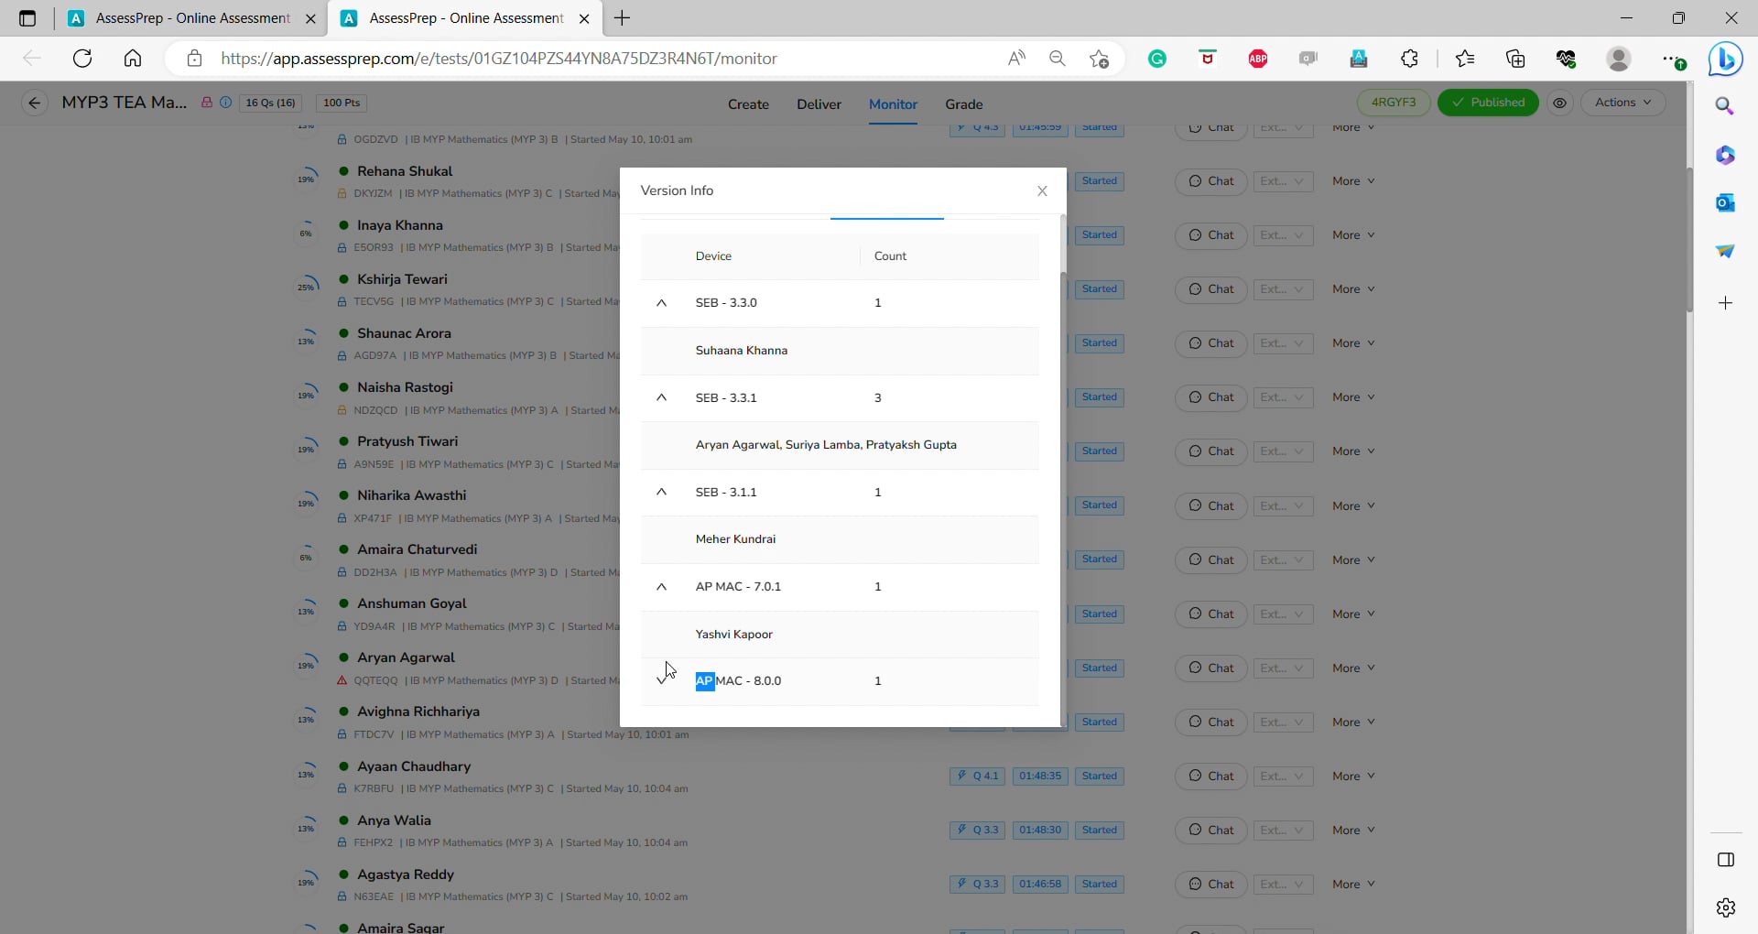Go back with the test back arrow
This screenshot has width=1758, height=934.
[34, 103]
